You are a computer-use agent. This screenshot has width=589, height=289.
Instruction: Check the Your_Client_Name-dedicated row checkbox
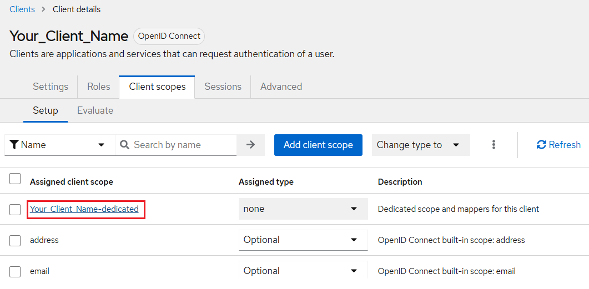[16, 209]
